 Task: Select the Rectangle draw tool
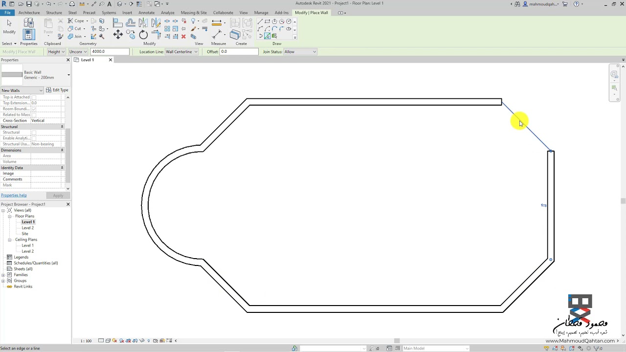click(268, 22)
